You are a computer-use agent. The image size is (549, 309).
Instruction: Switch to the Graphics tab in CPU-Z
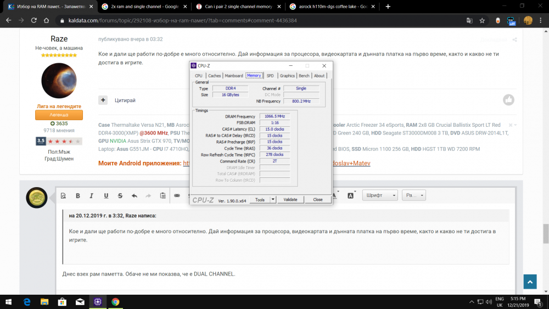point(287,76)
